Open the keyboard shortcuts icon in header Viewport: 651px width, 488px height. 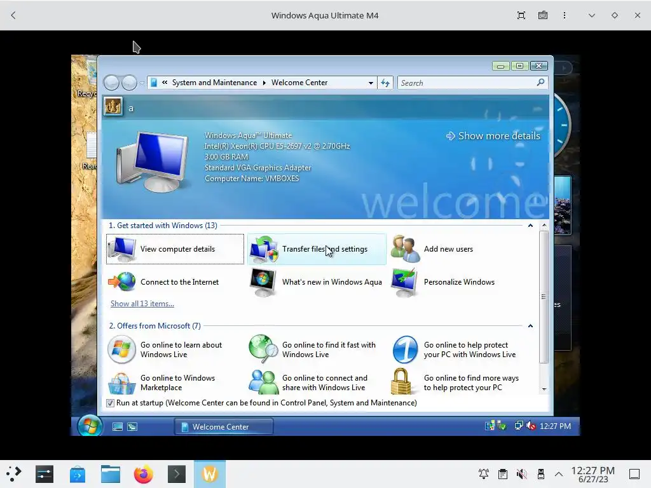pyautogui.click(x=543, y=15)
